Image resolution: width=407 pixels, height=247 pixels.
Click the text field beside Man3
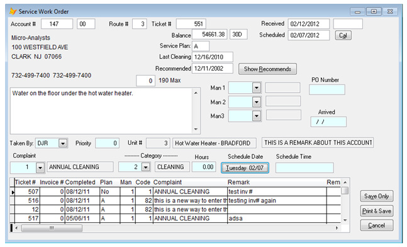click(284, 115)
